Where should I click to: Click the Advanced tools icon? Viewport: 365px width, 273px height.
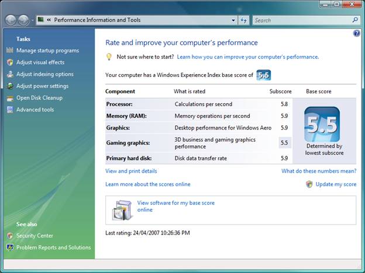click(x=10, y=110)
